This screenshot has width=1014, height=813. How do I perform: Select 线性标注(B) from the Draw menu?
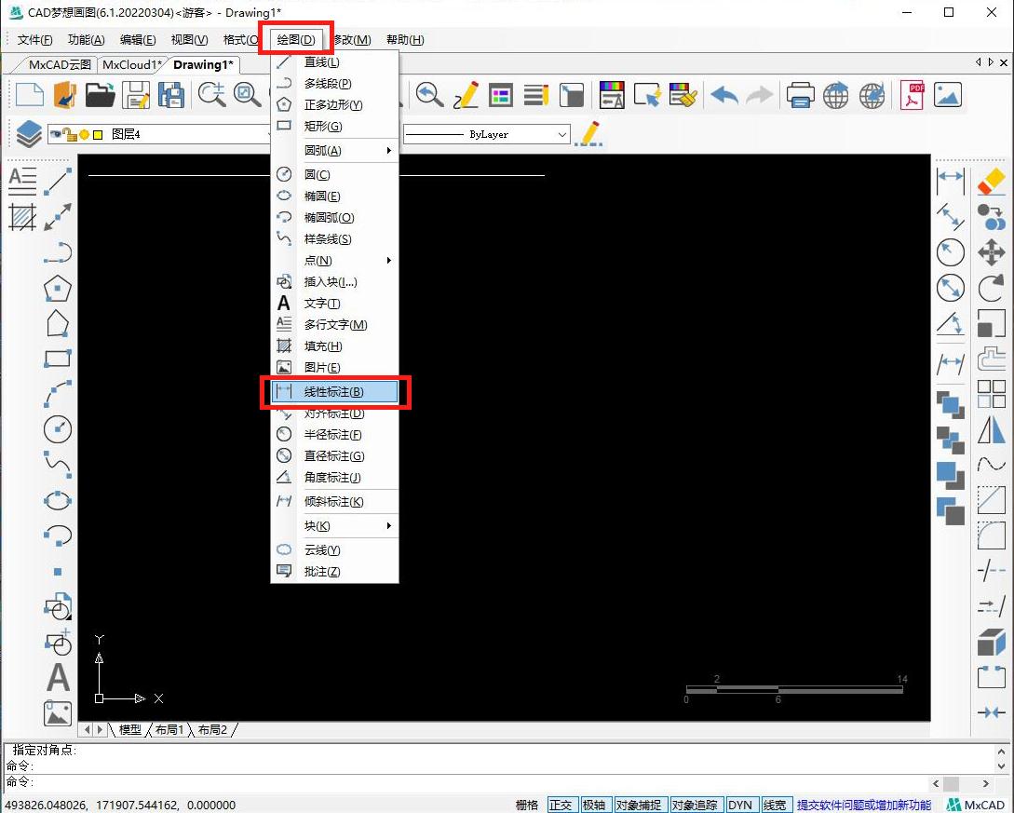pyautogui.click(x=335, y=392)
